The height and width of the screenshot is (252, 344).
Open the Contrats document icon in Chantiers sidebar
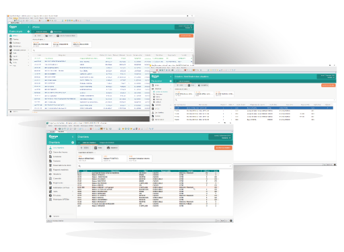pyautogui.click(x=50, y=179)
